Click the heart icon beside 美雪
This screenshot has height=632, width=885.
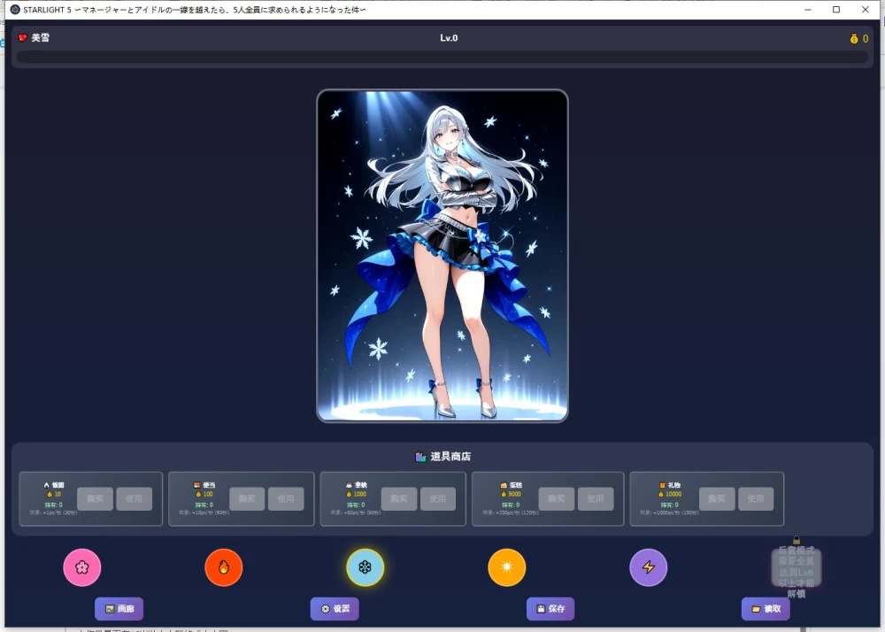pos(23,38)
